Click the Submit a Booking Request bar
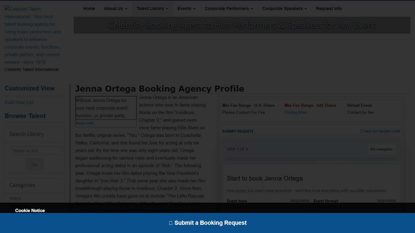415x233 pixels. pos(207,223)
